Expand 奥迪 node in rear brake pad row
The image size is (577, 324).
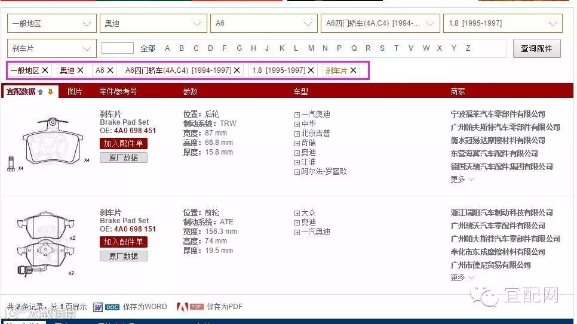297,153
